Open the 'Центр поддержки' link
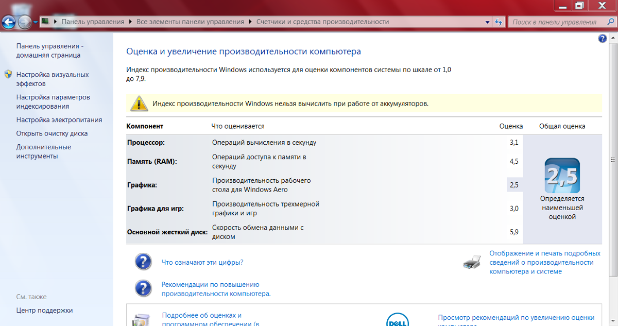The height and width of the screenshot is (326, 618). coord(44,311)
